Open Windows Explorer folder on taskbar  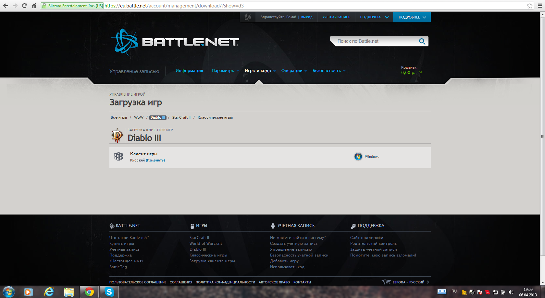[69, 292]
